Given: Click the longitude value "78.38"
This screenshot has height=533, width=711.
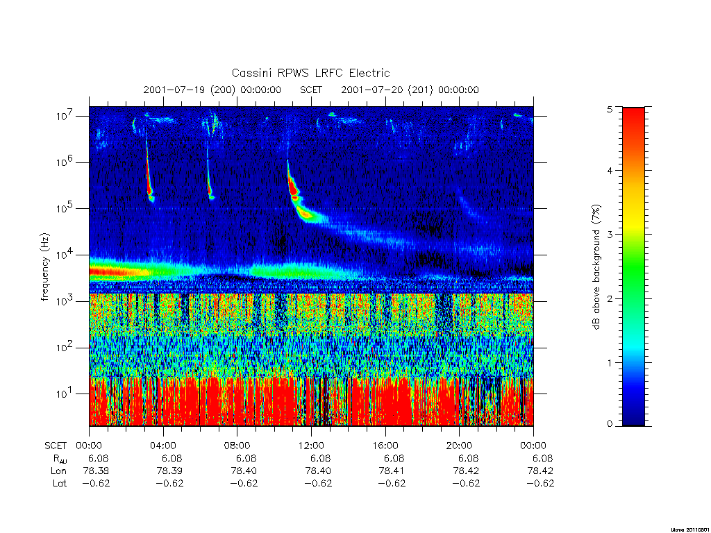Looking at the screenshot, I should 96,471.
